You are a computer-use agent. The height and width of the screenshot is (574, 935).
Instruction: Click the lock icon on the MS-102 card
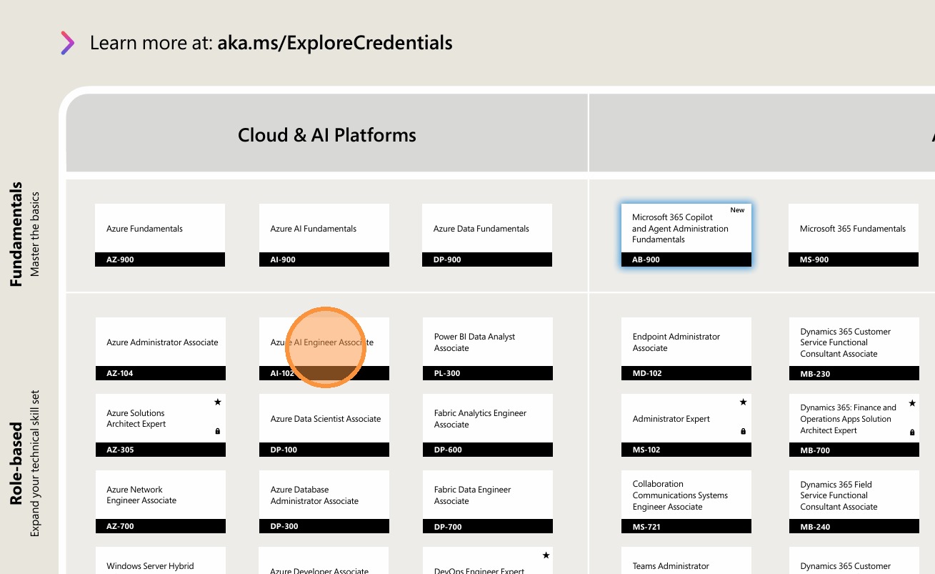(743, 431)
